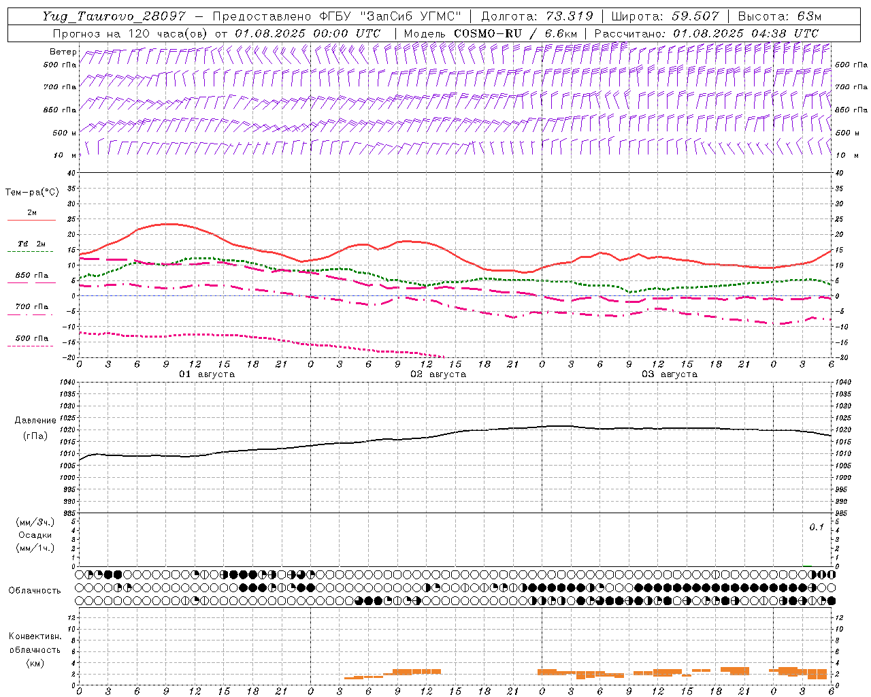
Task: Click the solid red line sample under 2м
Action: pos(31,221)
